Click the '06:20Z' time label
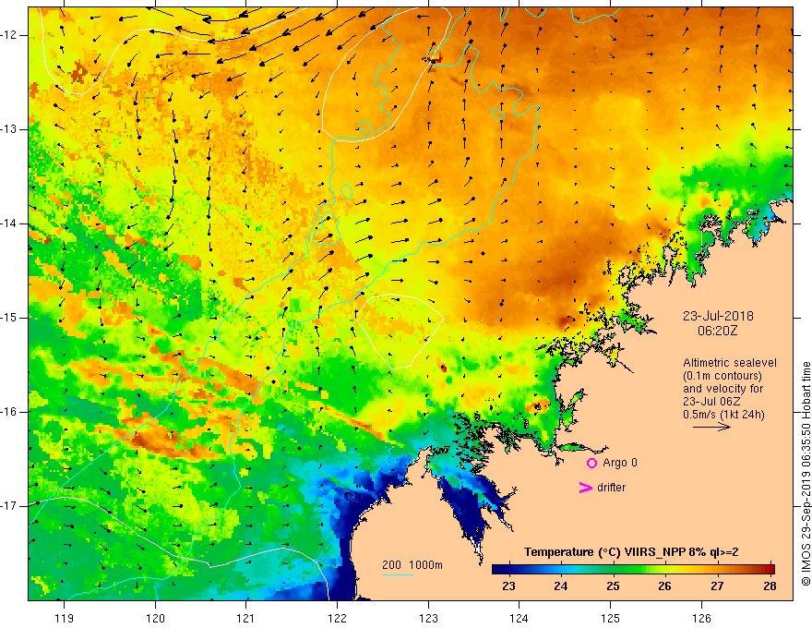The width and height of the screenshot is (812, 628). coord(717,331)
